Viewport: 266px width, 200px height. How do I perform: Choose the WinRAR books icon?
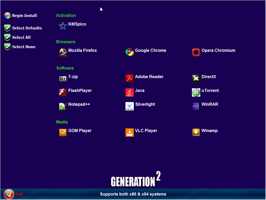pyautogui.click(x=196, y=106)
